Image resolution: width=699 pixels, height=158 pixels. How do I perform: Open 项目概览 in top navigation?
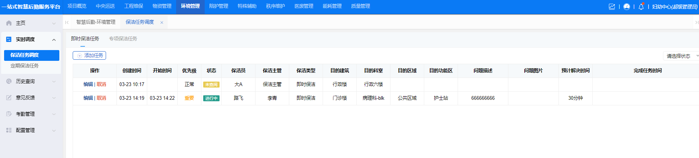(77, 6)
